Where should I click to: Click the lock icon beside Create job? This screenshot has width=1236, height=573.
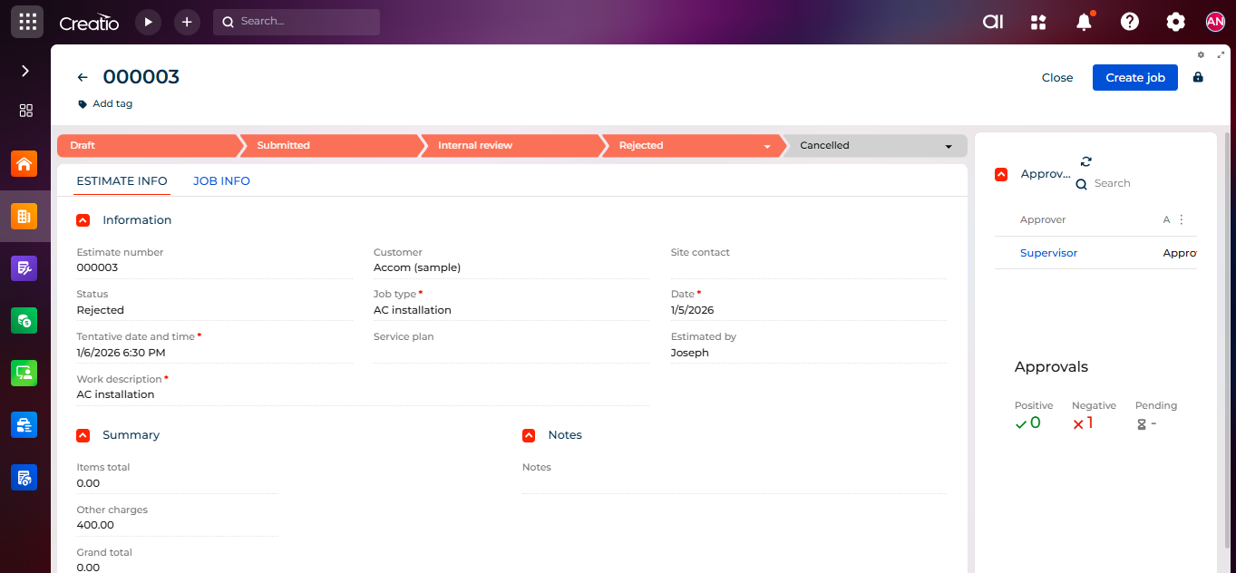click(1198, 77)
